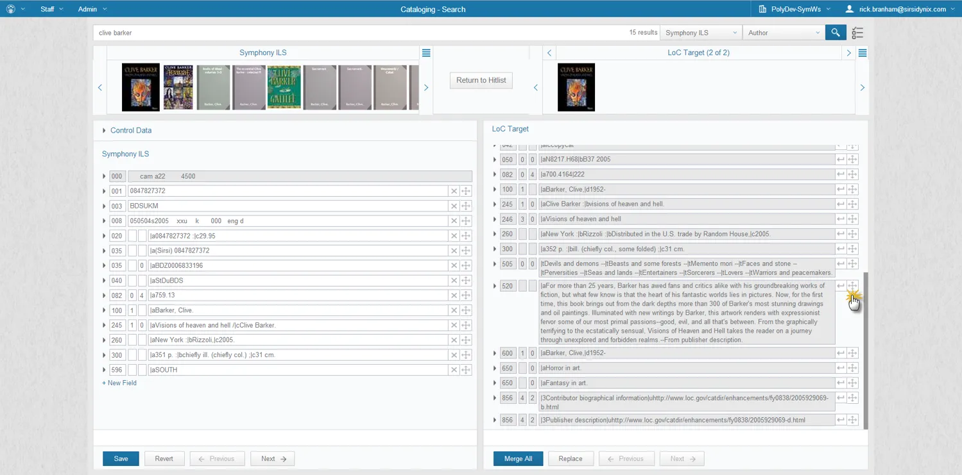Copy LoC 520 summary field over
962x475 pixels.
coord(840,286)
